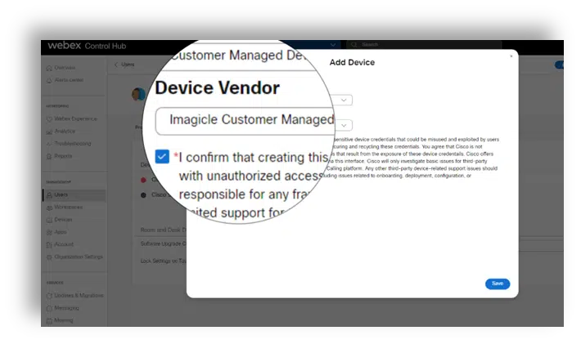Open the Overview icon in sidebar

48,68
